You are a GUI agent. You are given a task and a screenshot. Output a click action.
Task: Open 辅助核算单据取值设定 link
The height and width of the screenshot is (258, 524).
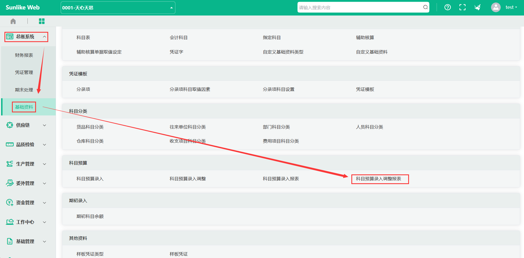pos(99,52)
